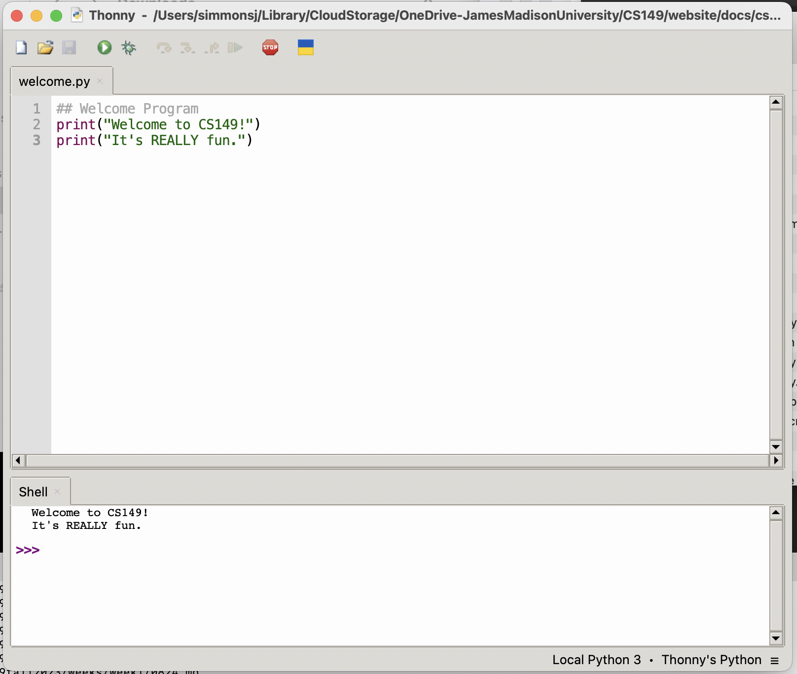Click the Thonny title bar file icon
Image resolution: width=797 pixels, height=674 pixels.
click(x=77, y=15)
